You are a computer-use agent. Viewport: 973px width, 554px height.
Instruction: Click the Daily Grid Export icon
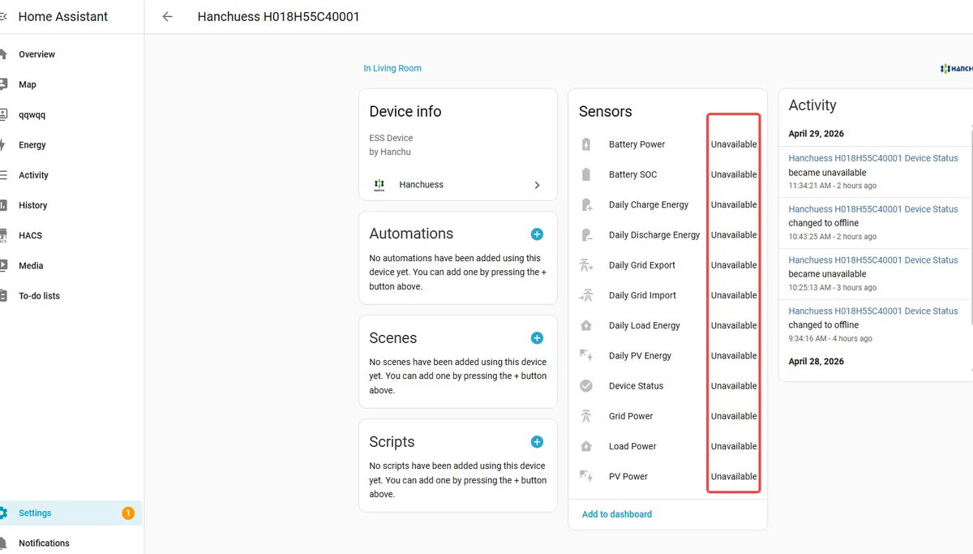pos(586,265)
